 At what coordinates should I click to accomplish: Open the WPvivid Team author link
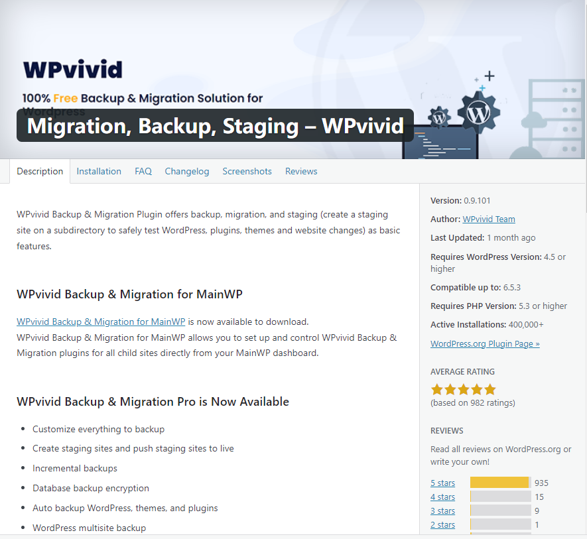pyautogui.click(x=488, y=219)
